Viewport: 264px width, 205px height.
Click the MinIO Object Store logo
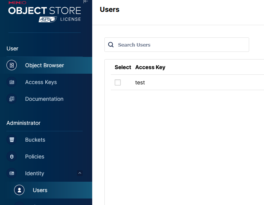44,11
